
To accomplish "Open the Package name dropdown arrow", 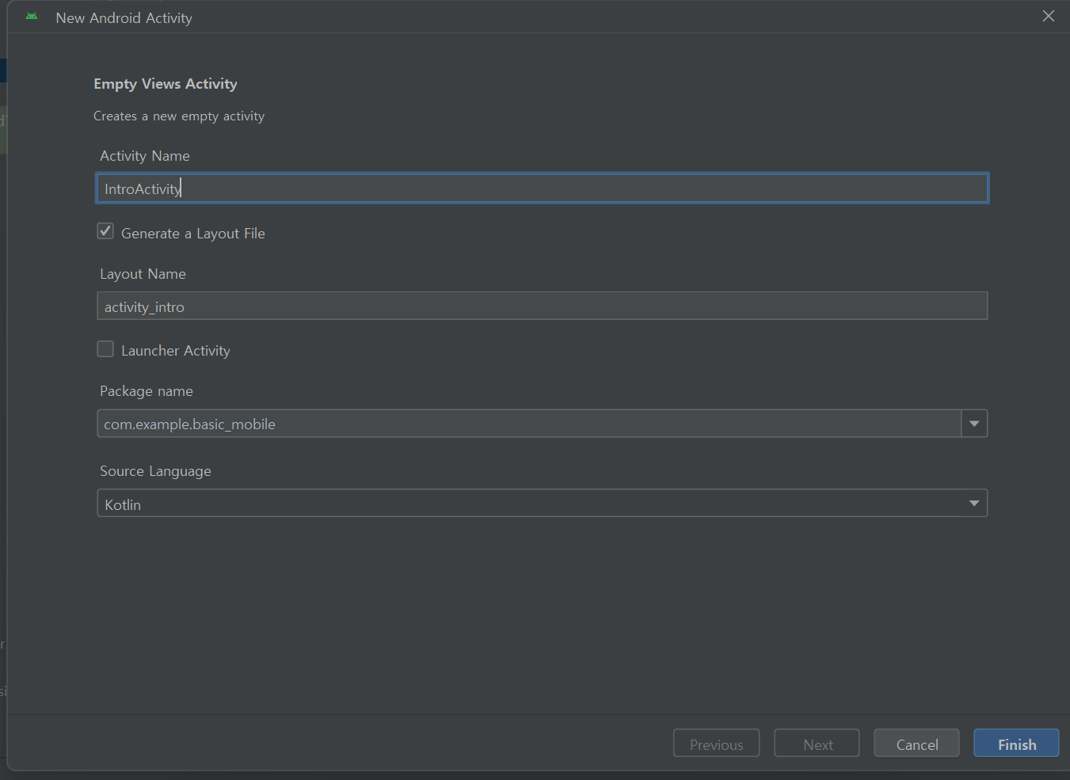I will 974,424.
